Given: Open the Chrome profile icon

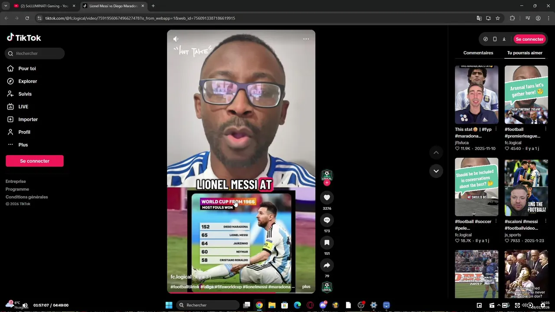Looking at the screenshot, I should tap(538, 18).
